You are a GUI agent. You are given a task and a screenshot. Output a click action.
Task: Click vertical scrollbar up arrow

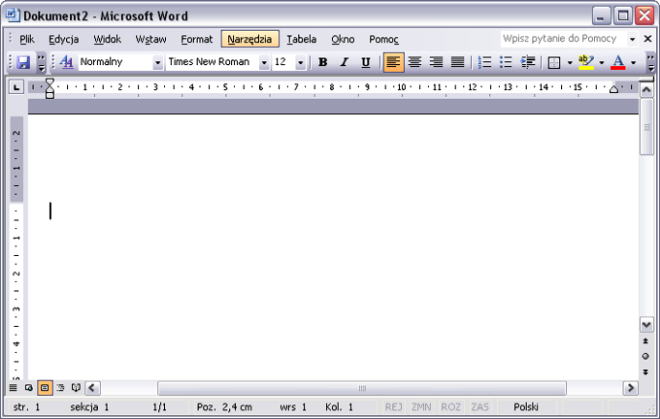[646, 89]
